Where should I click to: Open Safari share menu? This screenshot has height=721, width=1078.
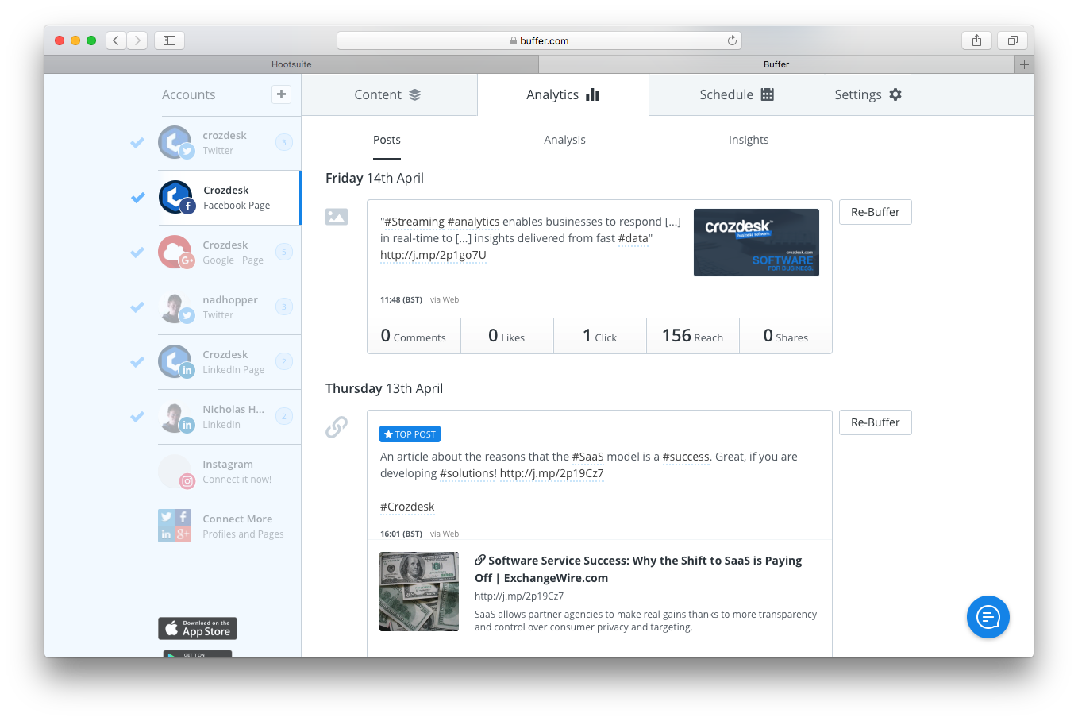pyautogui.click(x=976, y=40)
